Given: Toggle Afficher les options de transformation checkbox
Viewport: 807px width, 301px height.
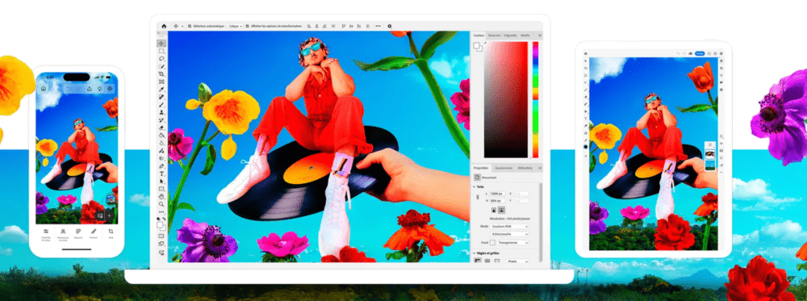Looking at the screenshot, I should [248, 26].
